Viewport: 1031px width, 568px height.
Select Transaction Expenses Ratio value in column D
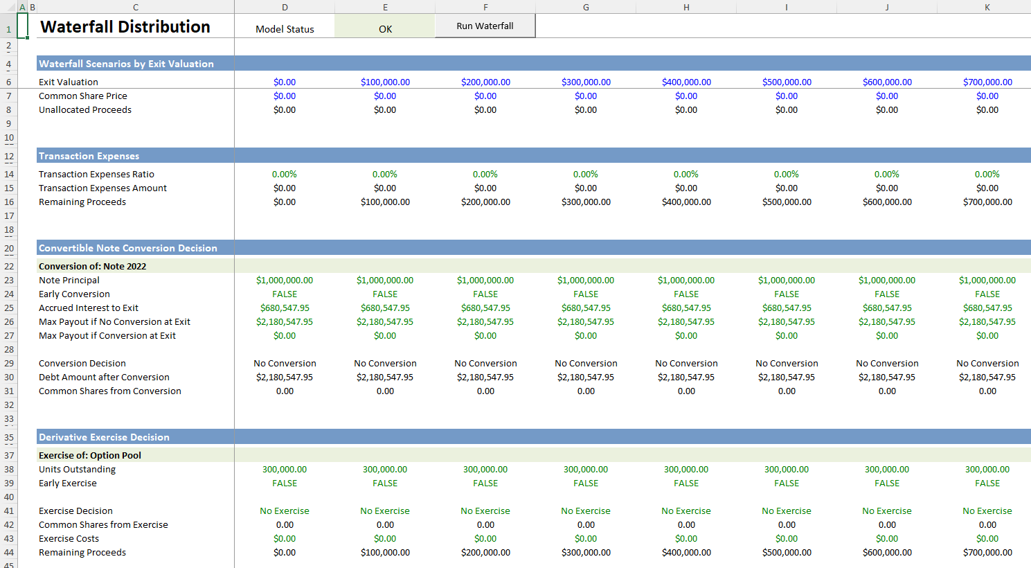(x=285, y=174)
